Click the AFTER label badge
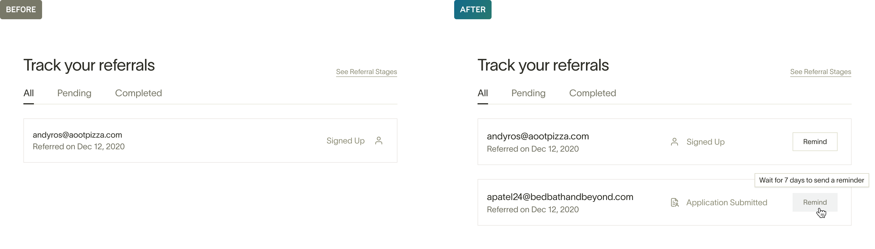 click(473, 10)
